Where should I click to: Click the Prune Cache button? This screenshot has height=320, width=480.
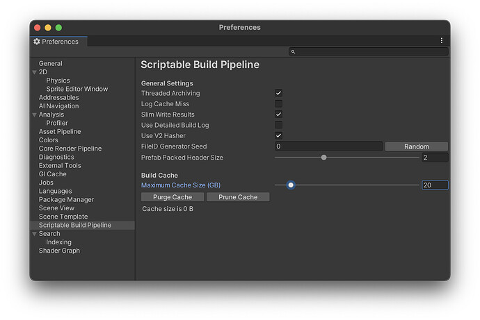[x=238, y=197]
